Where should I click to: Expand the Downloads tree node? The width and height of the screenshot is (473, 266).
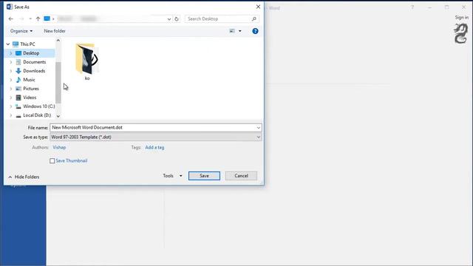(11, 71)
